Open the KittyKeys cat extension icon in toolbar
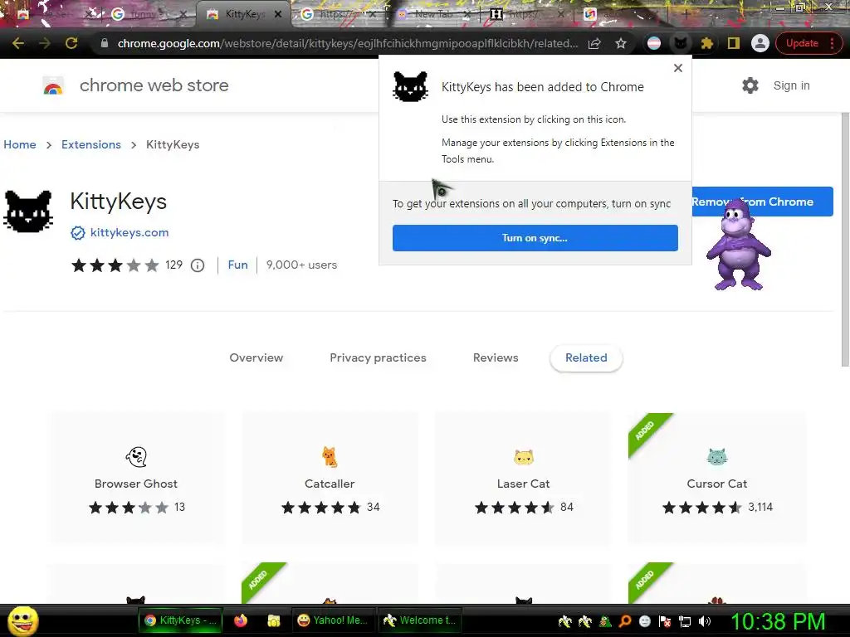Viewport: 850px width, 637px height. coord(681,43)
